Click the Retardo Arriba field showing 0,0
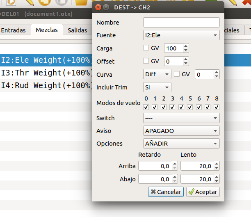The image size is (251, 217). coord(155,166)
